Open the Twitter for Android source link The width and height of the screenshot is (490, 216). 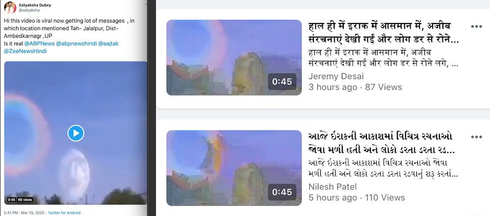click(64, 213)
